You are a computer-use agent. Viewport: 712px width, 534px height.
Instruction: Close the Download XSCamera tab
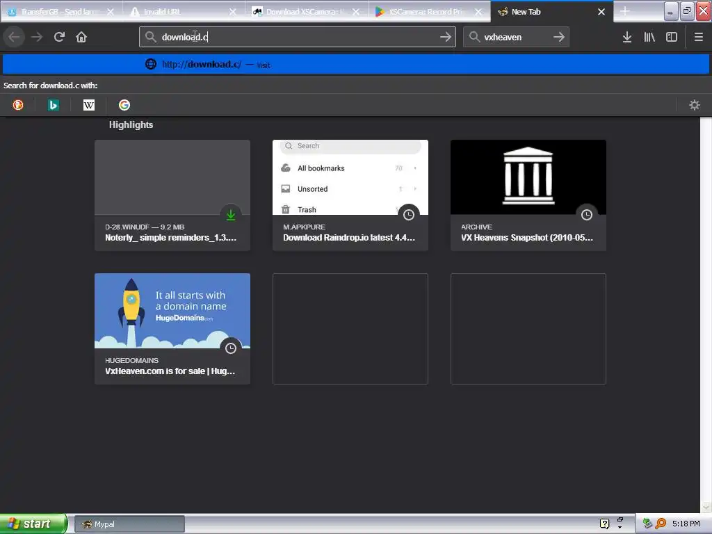[356, 12]
